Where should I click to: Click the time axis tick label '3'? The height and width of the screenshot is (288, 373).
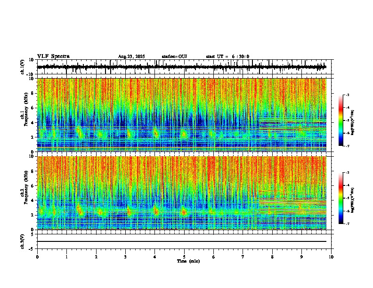[125, 257]
